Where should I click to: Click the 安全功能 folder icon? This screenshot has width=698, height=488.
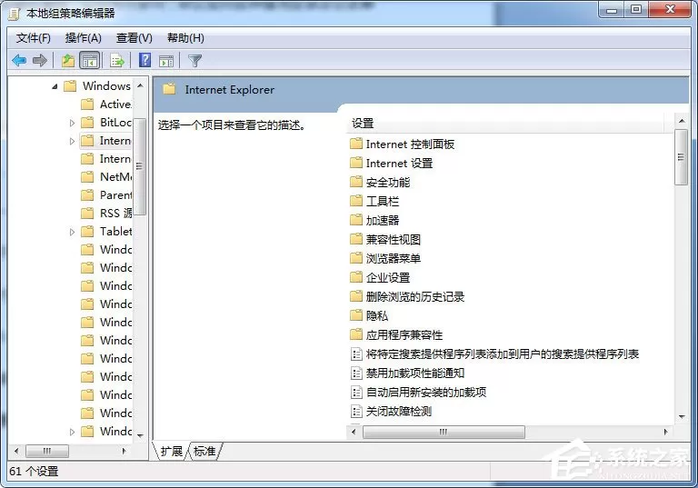pos(356,183)
